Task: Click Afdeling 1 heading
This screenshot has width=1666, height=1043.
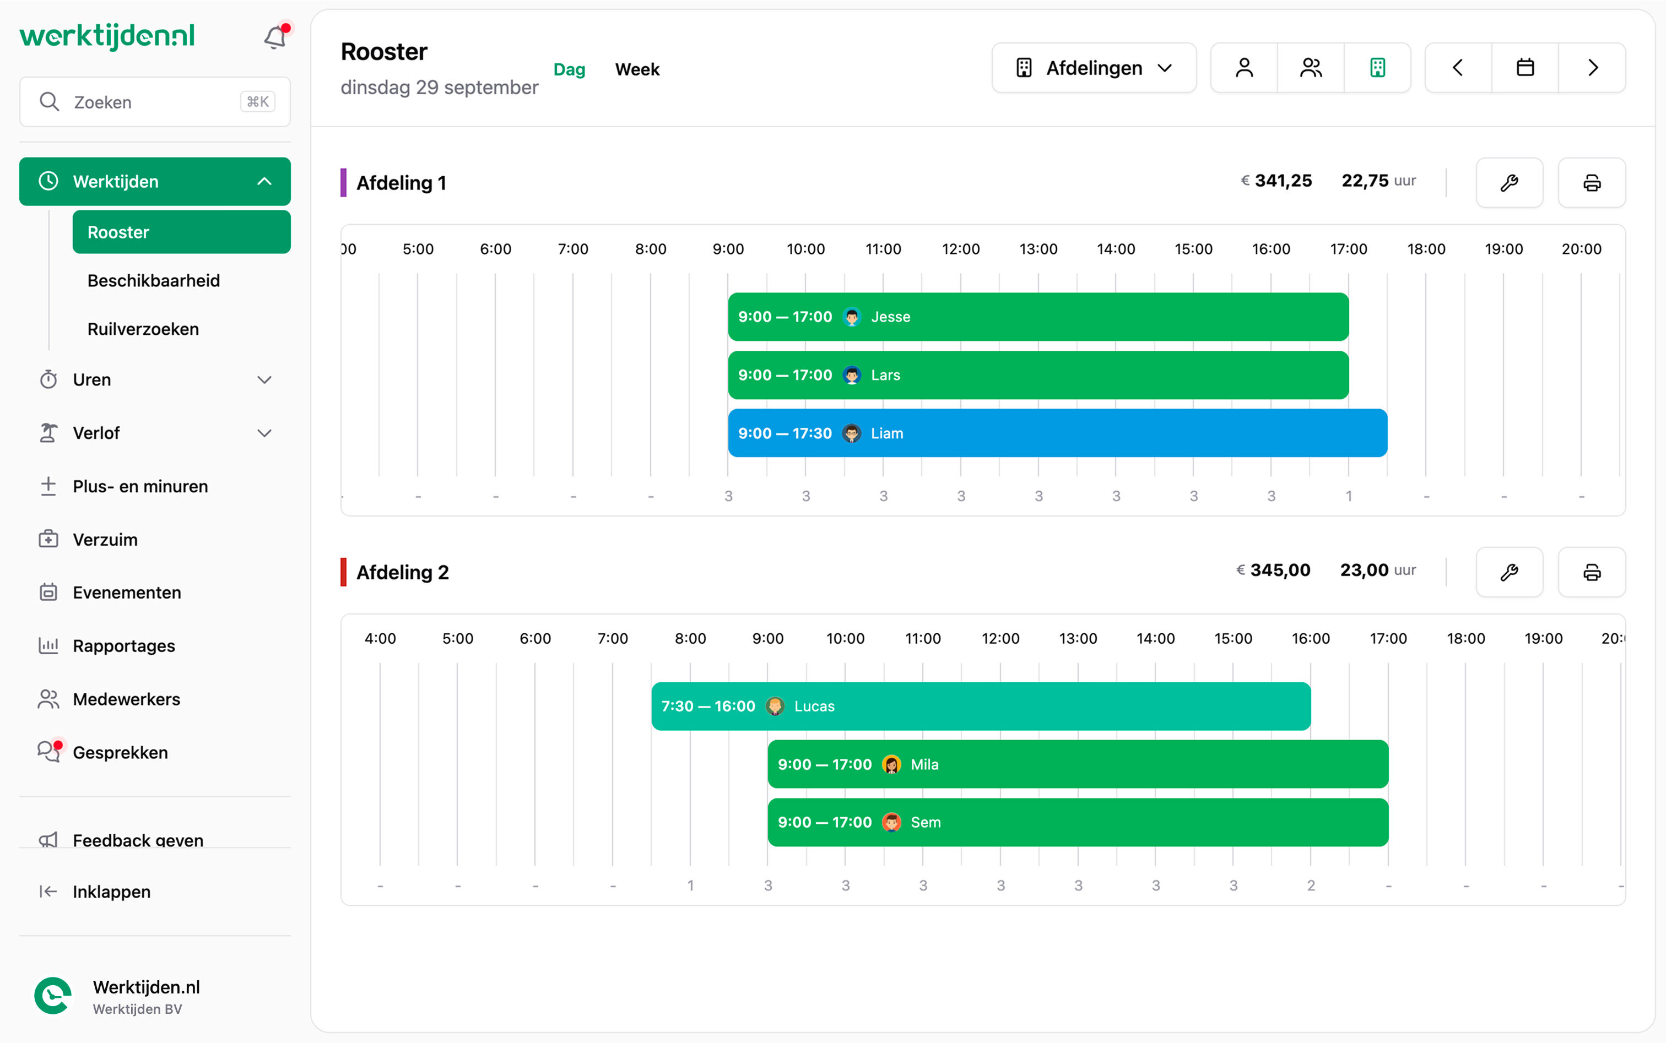Action: [x=401, y=183]
